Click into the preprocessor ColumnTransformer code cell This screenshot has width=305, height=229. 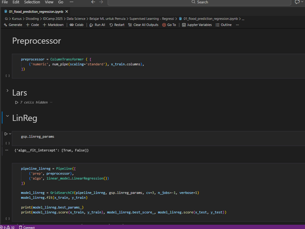tap(158, 66)
